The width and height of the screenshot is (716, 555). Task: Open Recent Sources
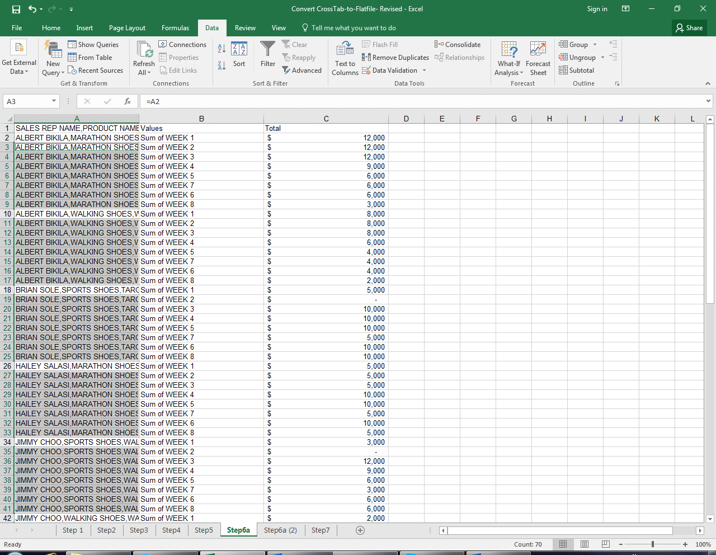pyautogui.click(x=96, y=70)
